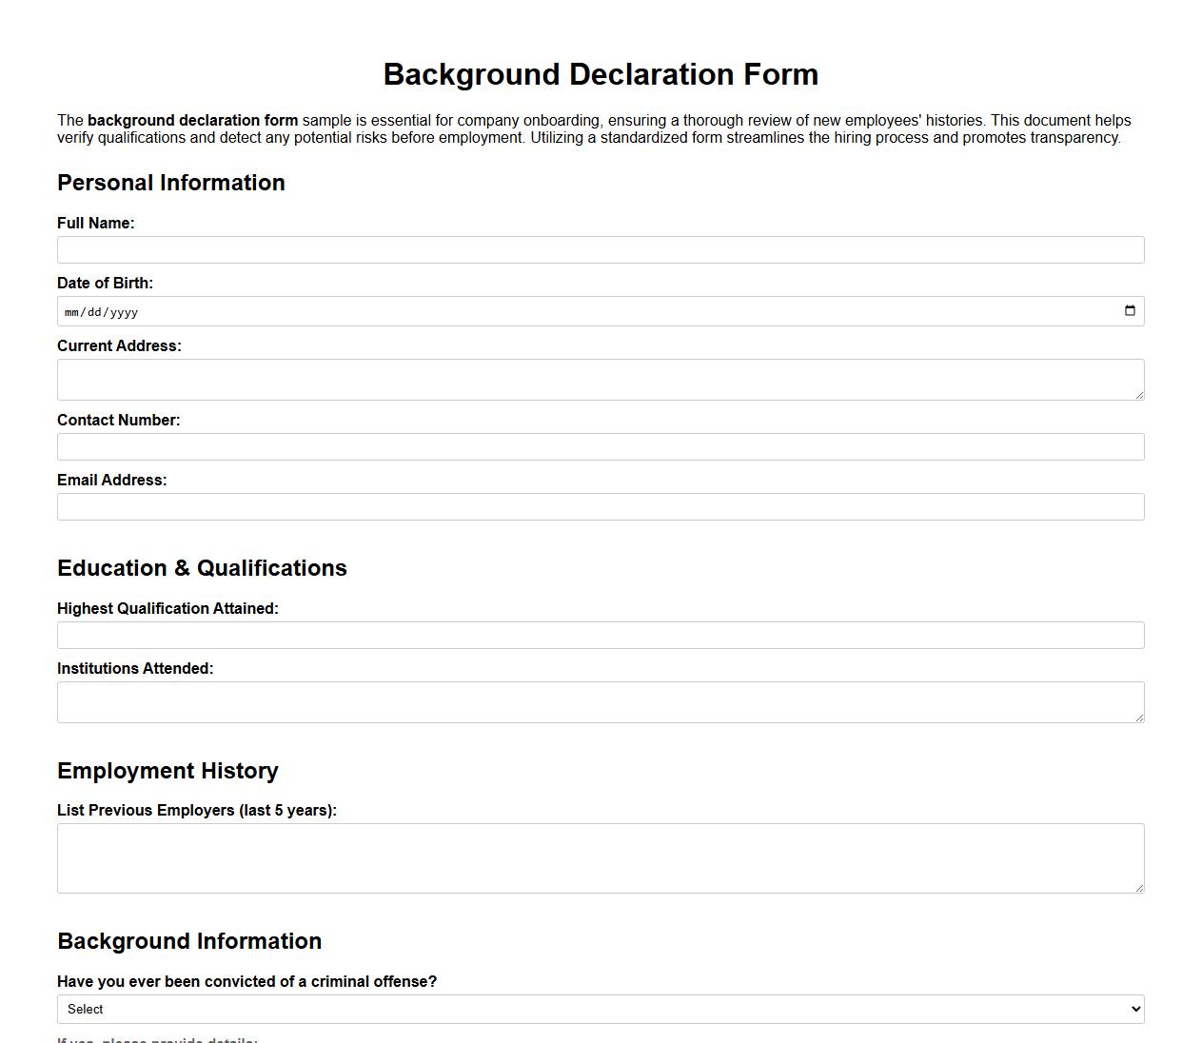Viewport: 1202px width, 1043px height.
Task: Click the Full Name input field
Action: [x=601, y=249]
